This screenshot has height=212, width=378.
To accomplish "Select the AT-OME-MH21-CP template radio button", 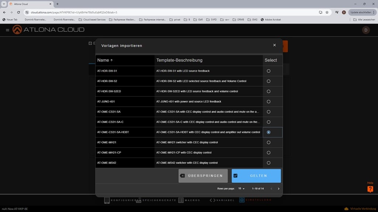I will 269,153.
